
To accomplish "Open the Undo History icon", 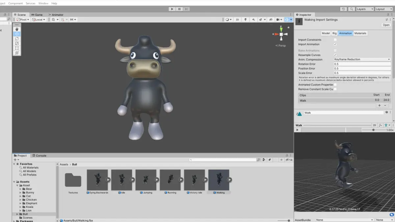I will pos(344,9).
